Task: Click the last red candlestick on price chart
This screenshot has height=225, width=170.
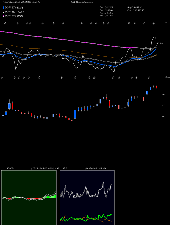Action: [x=156, y=87]
